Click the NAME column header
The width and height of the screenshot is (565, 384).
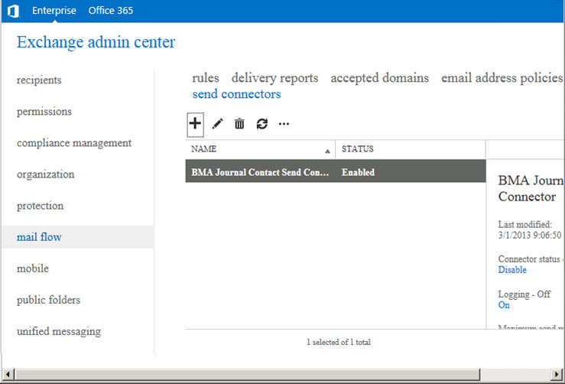pos(260,149)
